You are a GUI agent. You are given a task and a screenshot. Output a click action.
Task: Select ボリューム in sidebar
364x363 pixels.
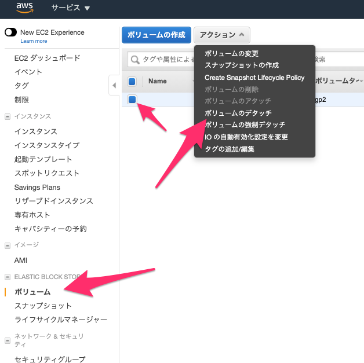click(32, 292)
